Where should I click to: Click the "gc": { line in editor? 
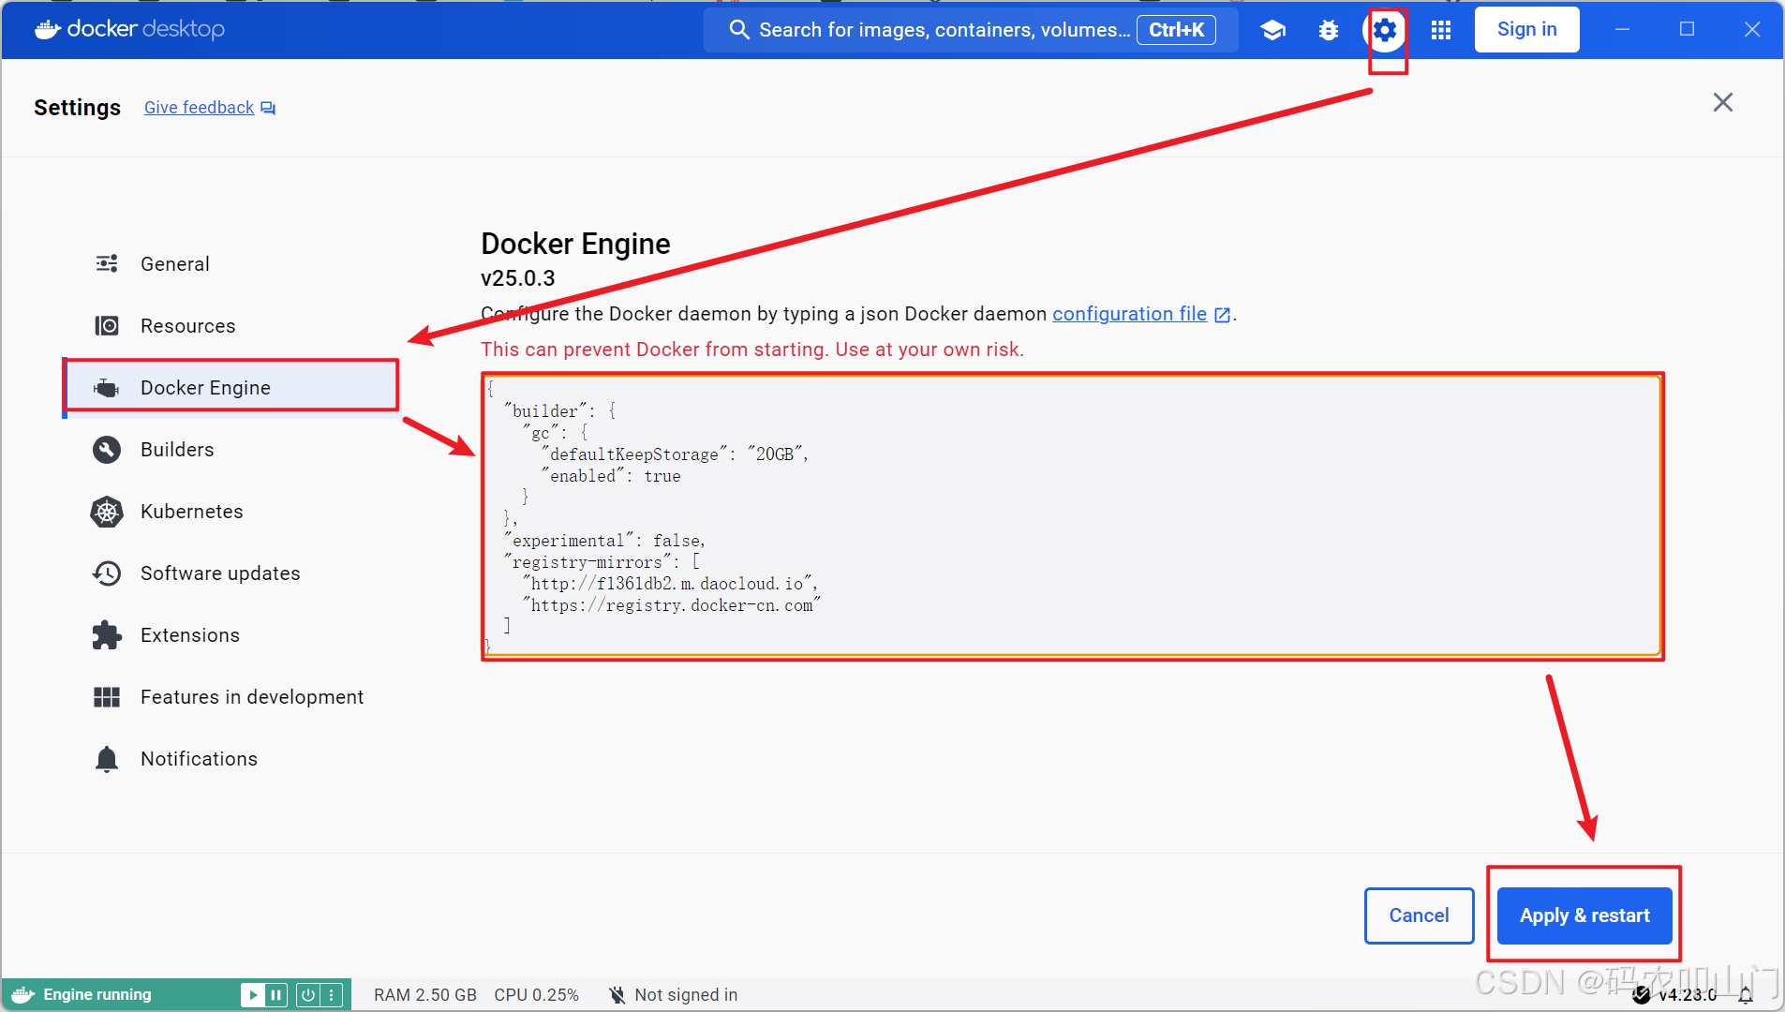[x=556, y=433]
